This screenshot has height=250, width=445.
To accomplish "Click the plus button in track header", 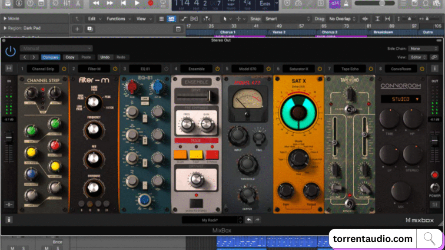I will [x=77, y=29].
